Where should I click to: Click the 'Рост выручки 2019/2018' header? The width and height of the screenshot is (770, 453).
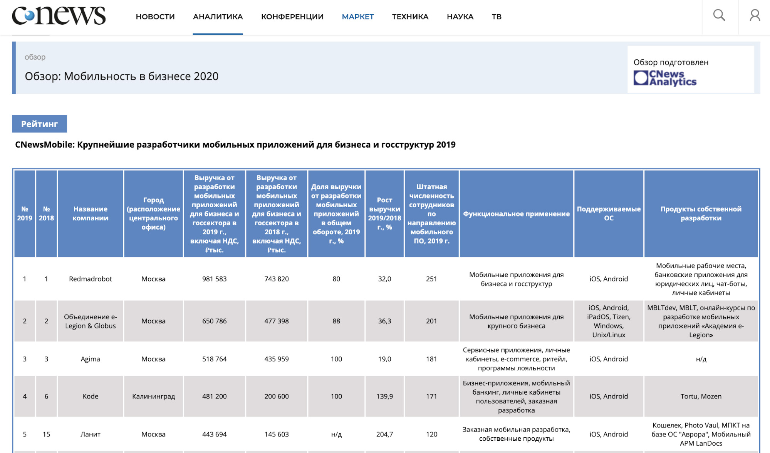pos(384,213)
